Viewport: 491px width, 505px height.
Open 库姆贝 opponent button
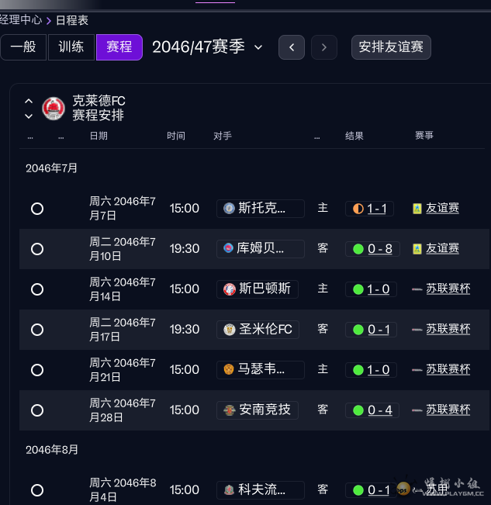[x=261, y=249]
